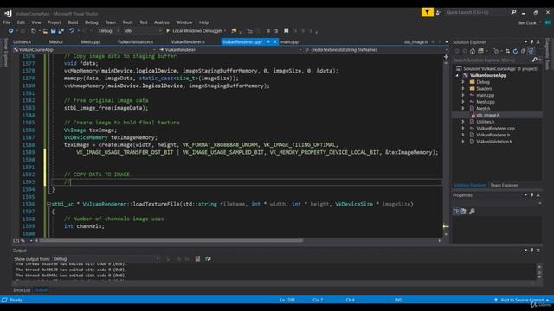The image size is (554, 311).
Task: Click the bookmark icon in toolbar
Action: (x=287, y=31)
